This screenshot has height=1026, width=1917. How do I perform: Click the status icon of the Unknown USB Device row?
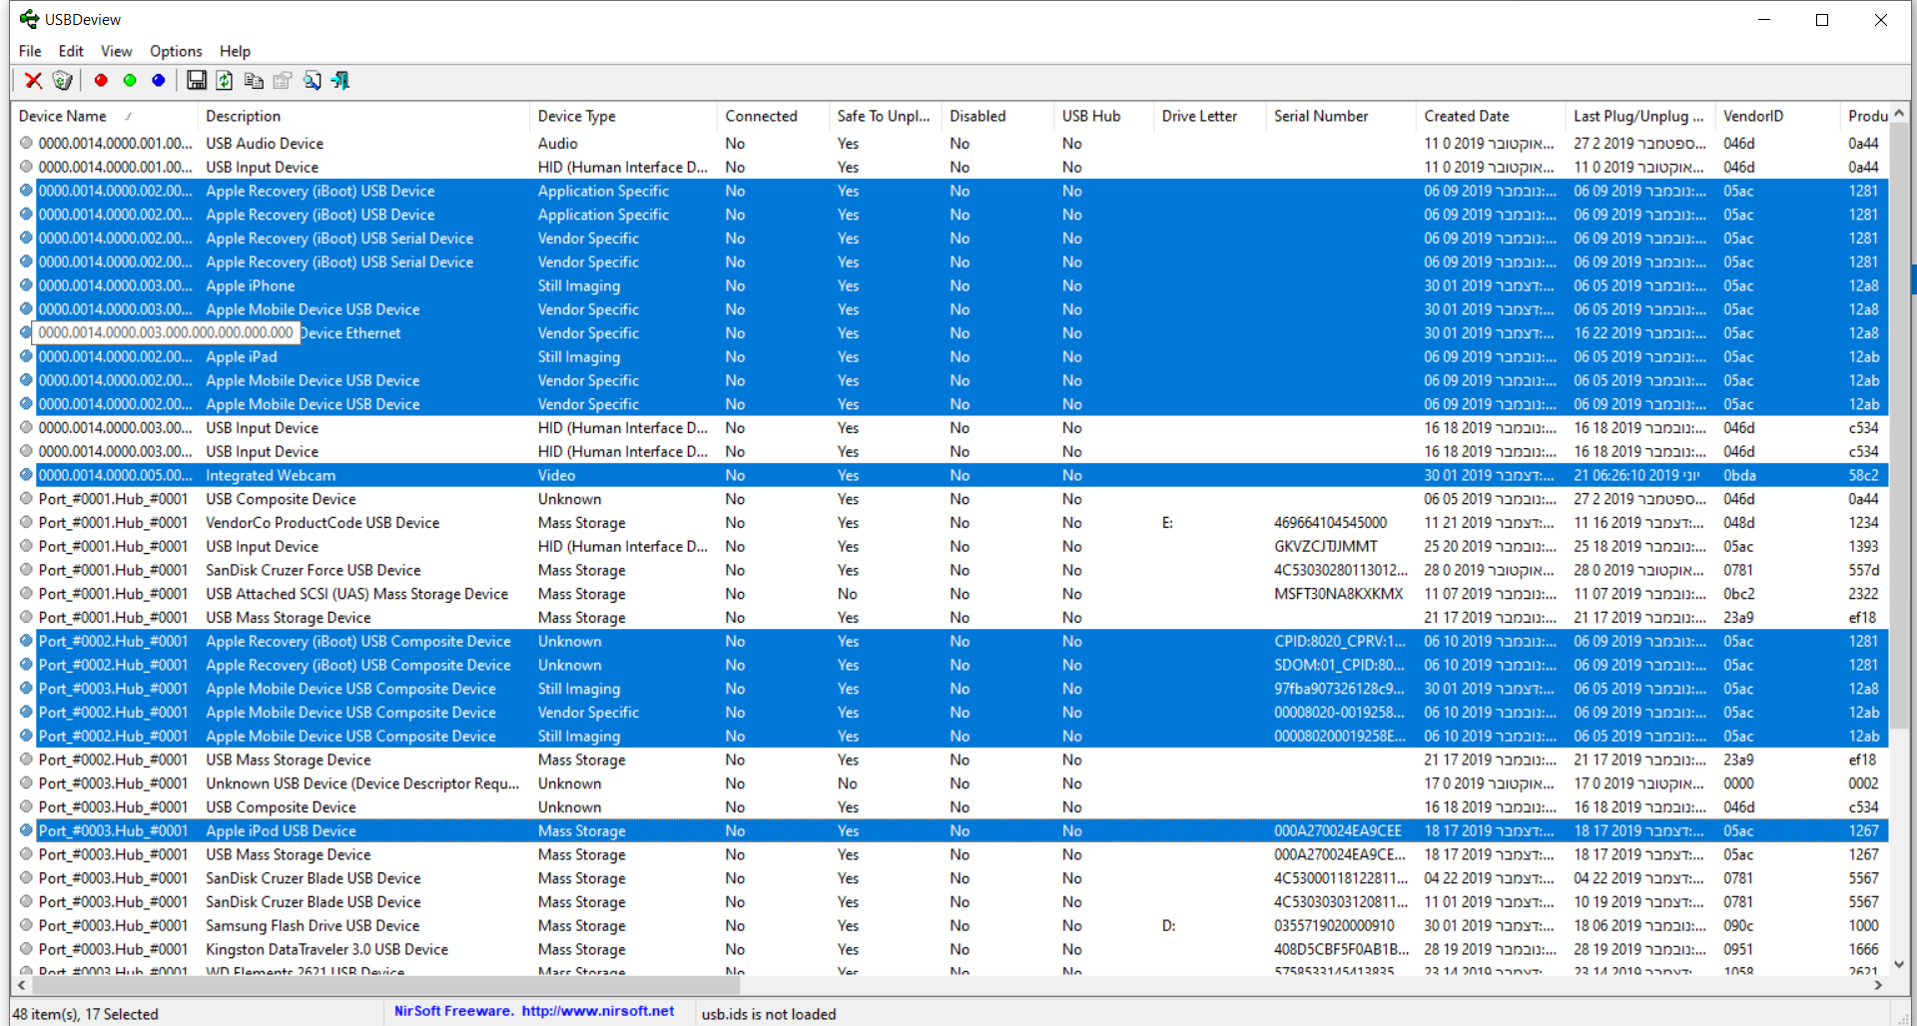pyautogui.click(x=26, y=783)
